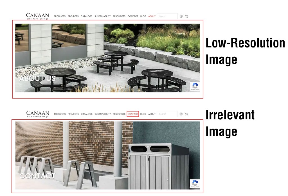Image resolution: width=288 pixels, height=196 pixels.
Task: Open Resources in the About Us page header
Action: (119, 16)
